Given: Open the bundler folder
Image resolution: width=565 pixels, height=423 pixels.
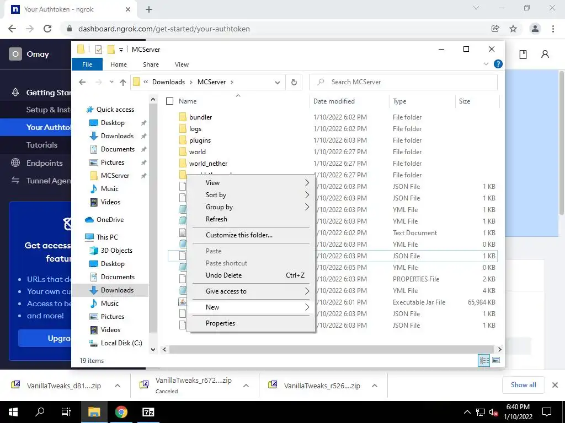Looking at the screenshot, I should pyautogui.click(x=200, y=117).
